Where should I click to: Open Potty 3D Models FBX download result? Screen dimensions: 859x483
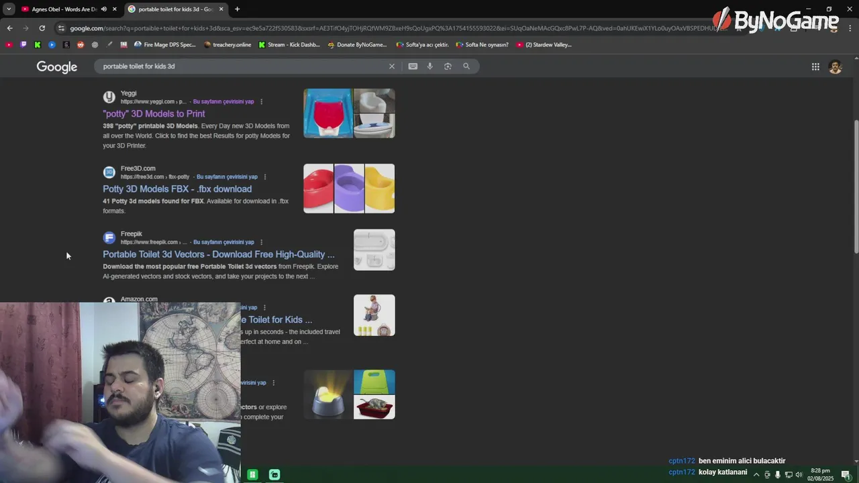[x=177, y=189]
